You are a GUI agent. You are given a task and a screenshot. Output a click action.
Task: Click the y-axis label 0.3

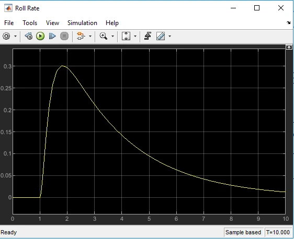tap(7, 66)
